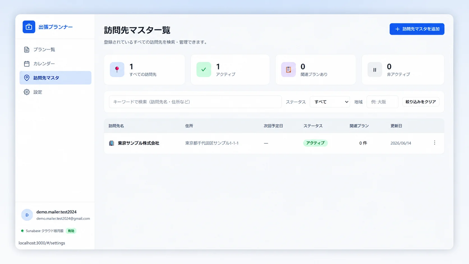The width and height of the screenshot is (469, 264).
Task: Click the demo.mailer.test2024 username
Action: tap(56, 212)
